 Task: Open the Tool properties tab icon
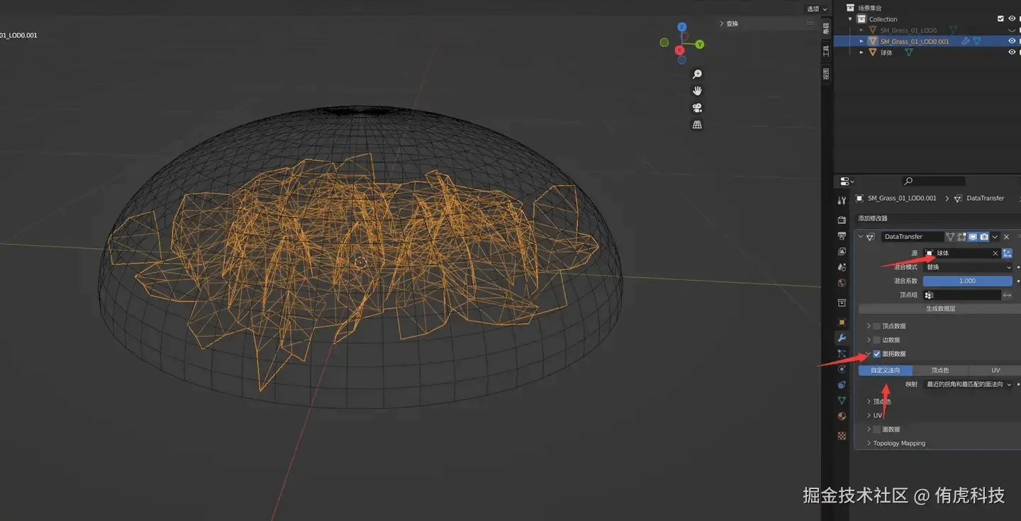click(x=842, y=201)
